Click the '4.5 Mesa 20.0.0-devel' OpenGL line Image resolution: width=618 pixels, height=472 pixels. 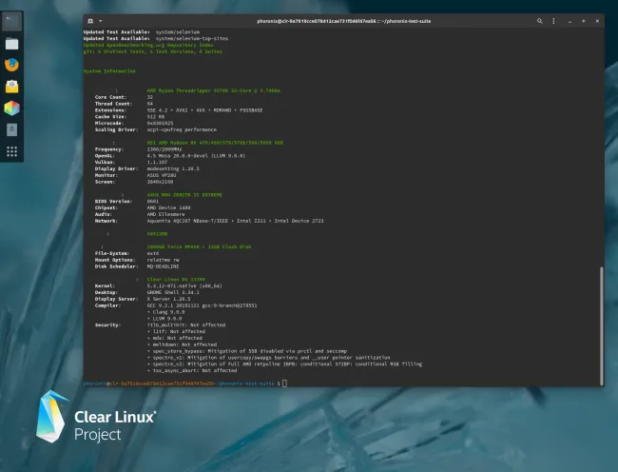tap(196, 156)
